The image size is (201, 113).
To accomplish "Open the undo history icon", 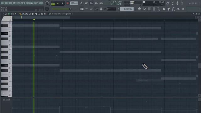I will (167, 3).
